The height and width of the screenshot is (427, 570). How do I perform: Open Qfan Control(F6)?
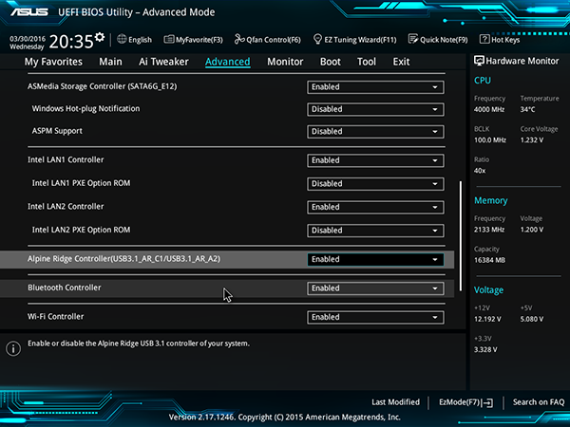coord(270,40)
